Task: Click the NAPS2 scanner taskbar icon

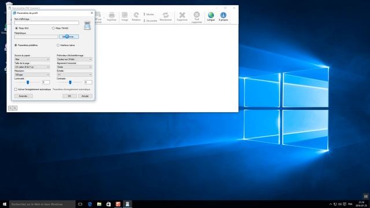Action: click(x=127, y=204)
